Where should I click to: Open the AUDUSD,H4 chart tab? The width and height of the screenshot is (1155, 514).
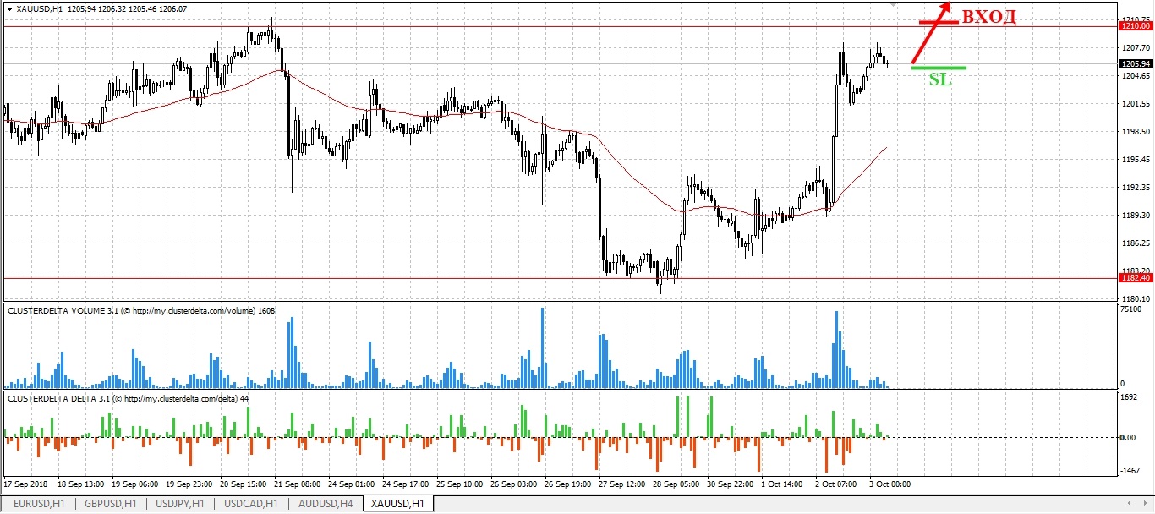pos(325,504)
